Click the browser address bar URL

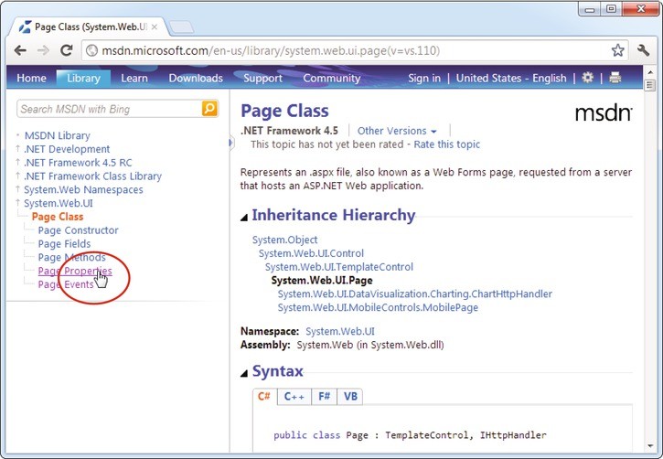click(271, 50)
